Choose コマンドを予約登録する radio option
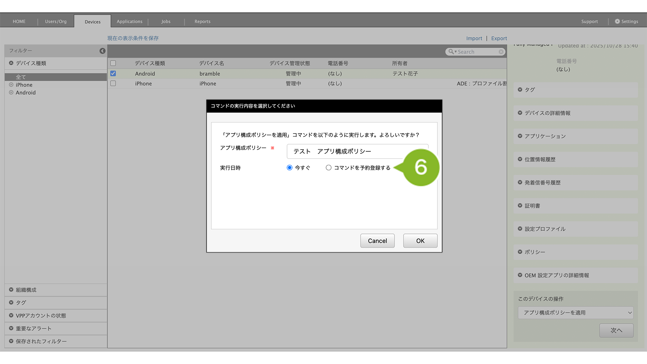This screenshot has height=364, width=647. click(x=329, y=168)
